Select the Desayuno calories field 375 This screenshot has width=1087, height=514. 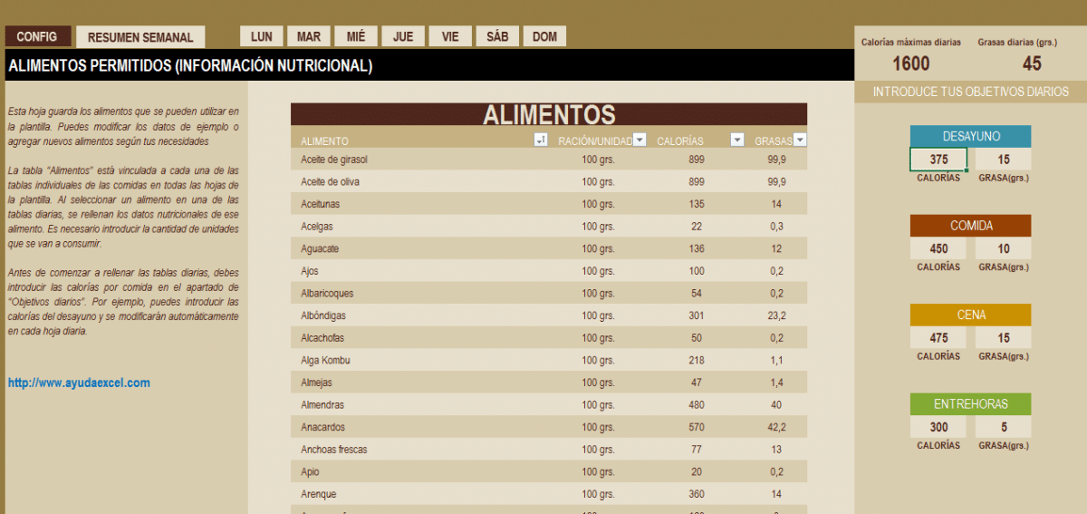click(938, 160)
